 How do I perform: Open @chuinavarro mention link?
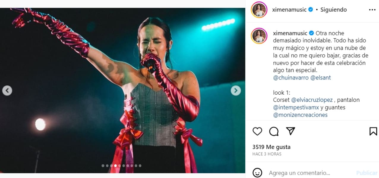coord(291,78)
